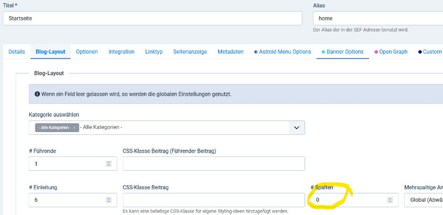Click the CSS-Klasse hint text about Styling-Ideen
This screenshot has width=443, height=215.
pyautogui.click(x=205, y=211)
